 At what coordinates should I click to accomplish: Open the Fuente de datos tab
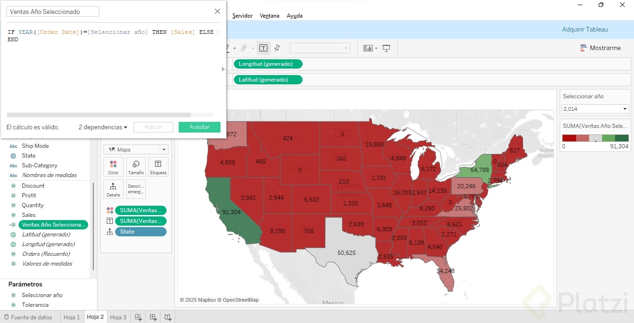click(28, 317)
